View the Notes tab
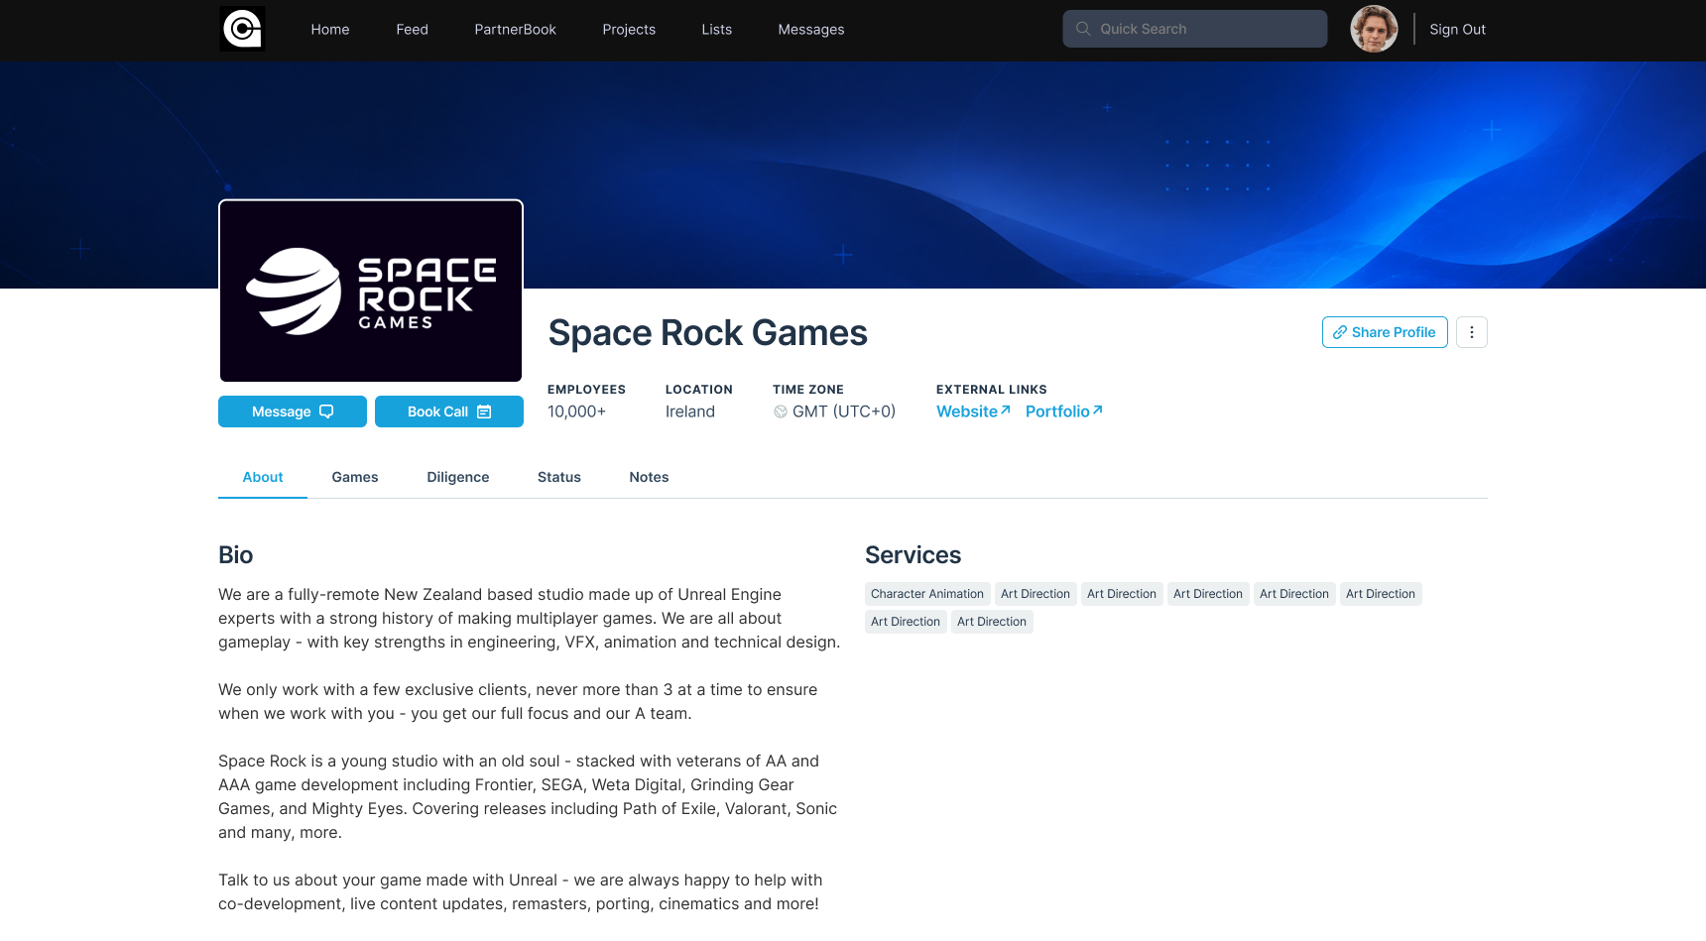The image size is (1706, 941). coord(650,477)
